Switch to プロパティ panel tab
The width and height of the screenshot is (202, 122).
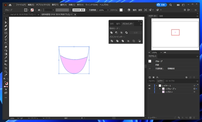click(152, 81)
